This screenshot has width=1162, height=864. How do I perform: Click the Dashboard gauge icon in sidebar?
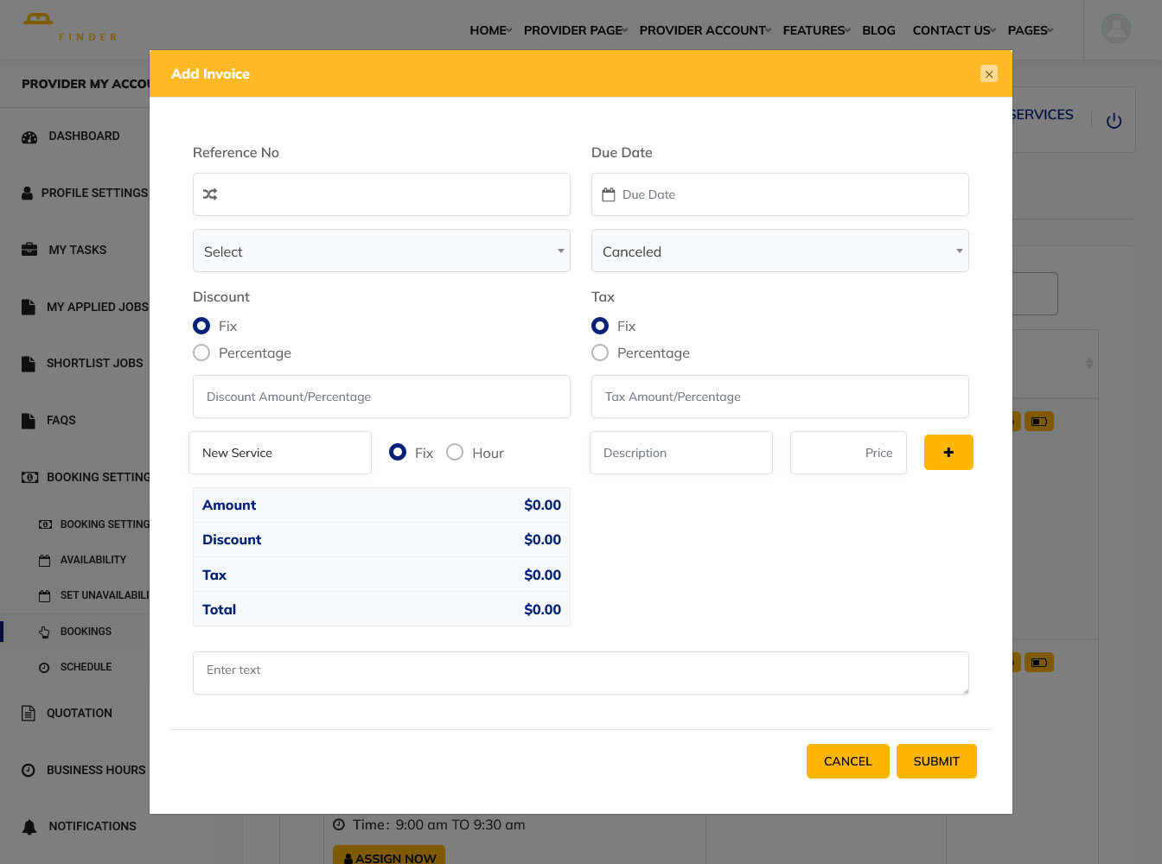29,137
